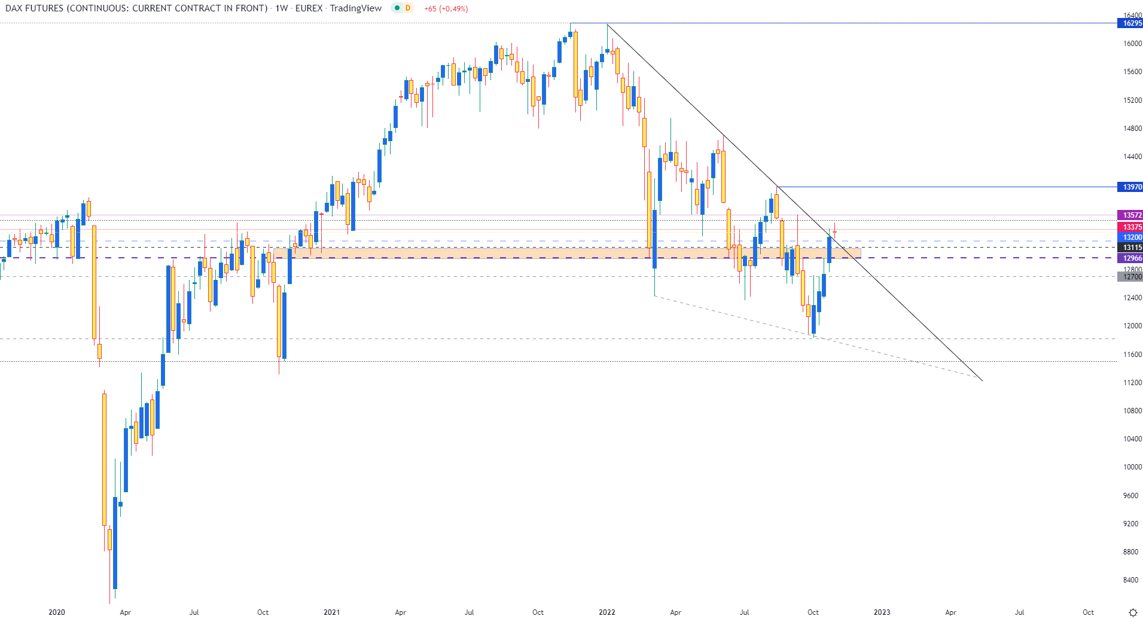
Task: Click the 10000 price scale value
Action: pyautogui.click(x=1132, y=467)
